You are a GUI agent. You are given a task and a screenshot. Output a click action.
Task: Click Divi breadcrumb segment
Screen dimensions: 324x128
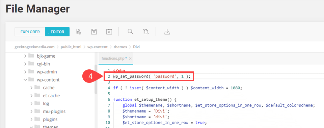click(x=136, y=47)
